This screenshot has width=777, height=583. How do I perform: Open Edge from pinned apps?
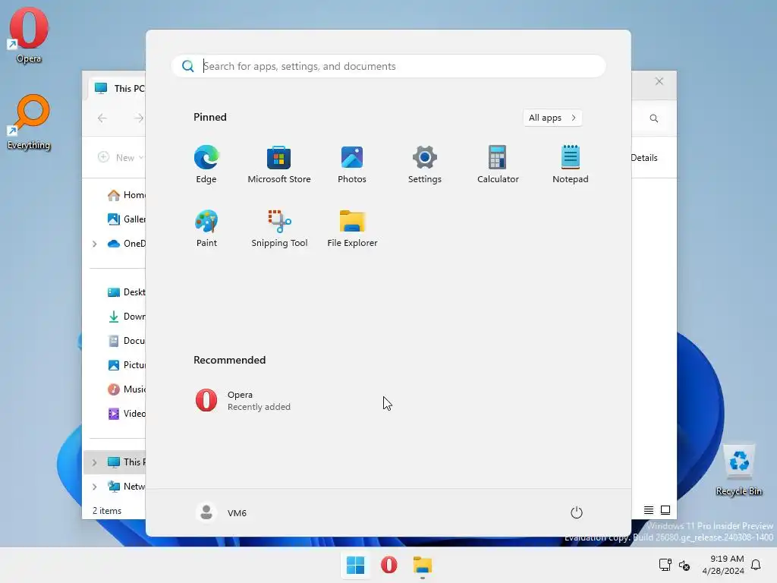click(206, 164)
